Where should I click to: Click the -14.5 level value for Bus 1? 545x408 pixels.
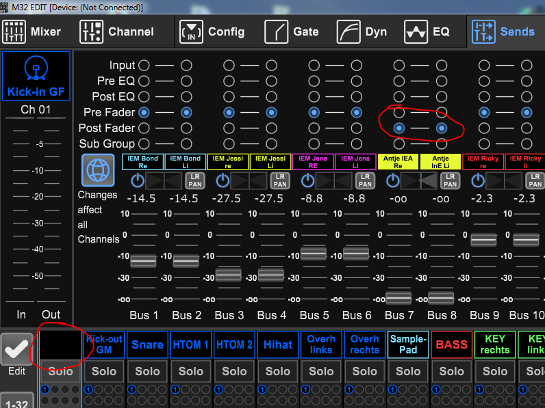tap(141, 198)
